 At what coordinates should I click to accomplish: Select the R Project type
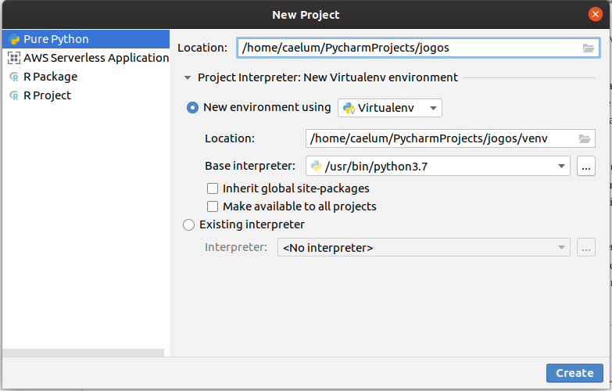86,95
